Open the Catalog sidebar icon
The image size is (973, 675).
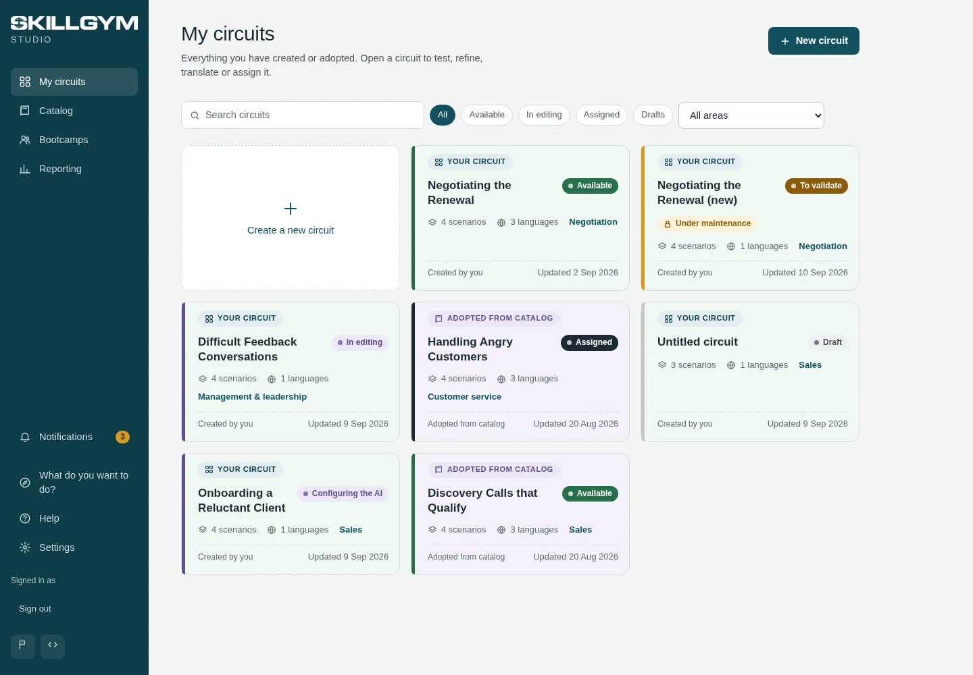coord(25,111)
